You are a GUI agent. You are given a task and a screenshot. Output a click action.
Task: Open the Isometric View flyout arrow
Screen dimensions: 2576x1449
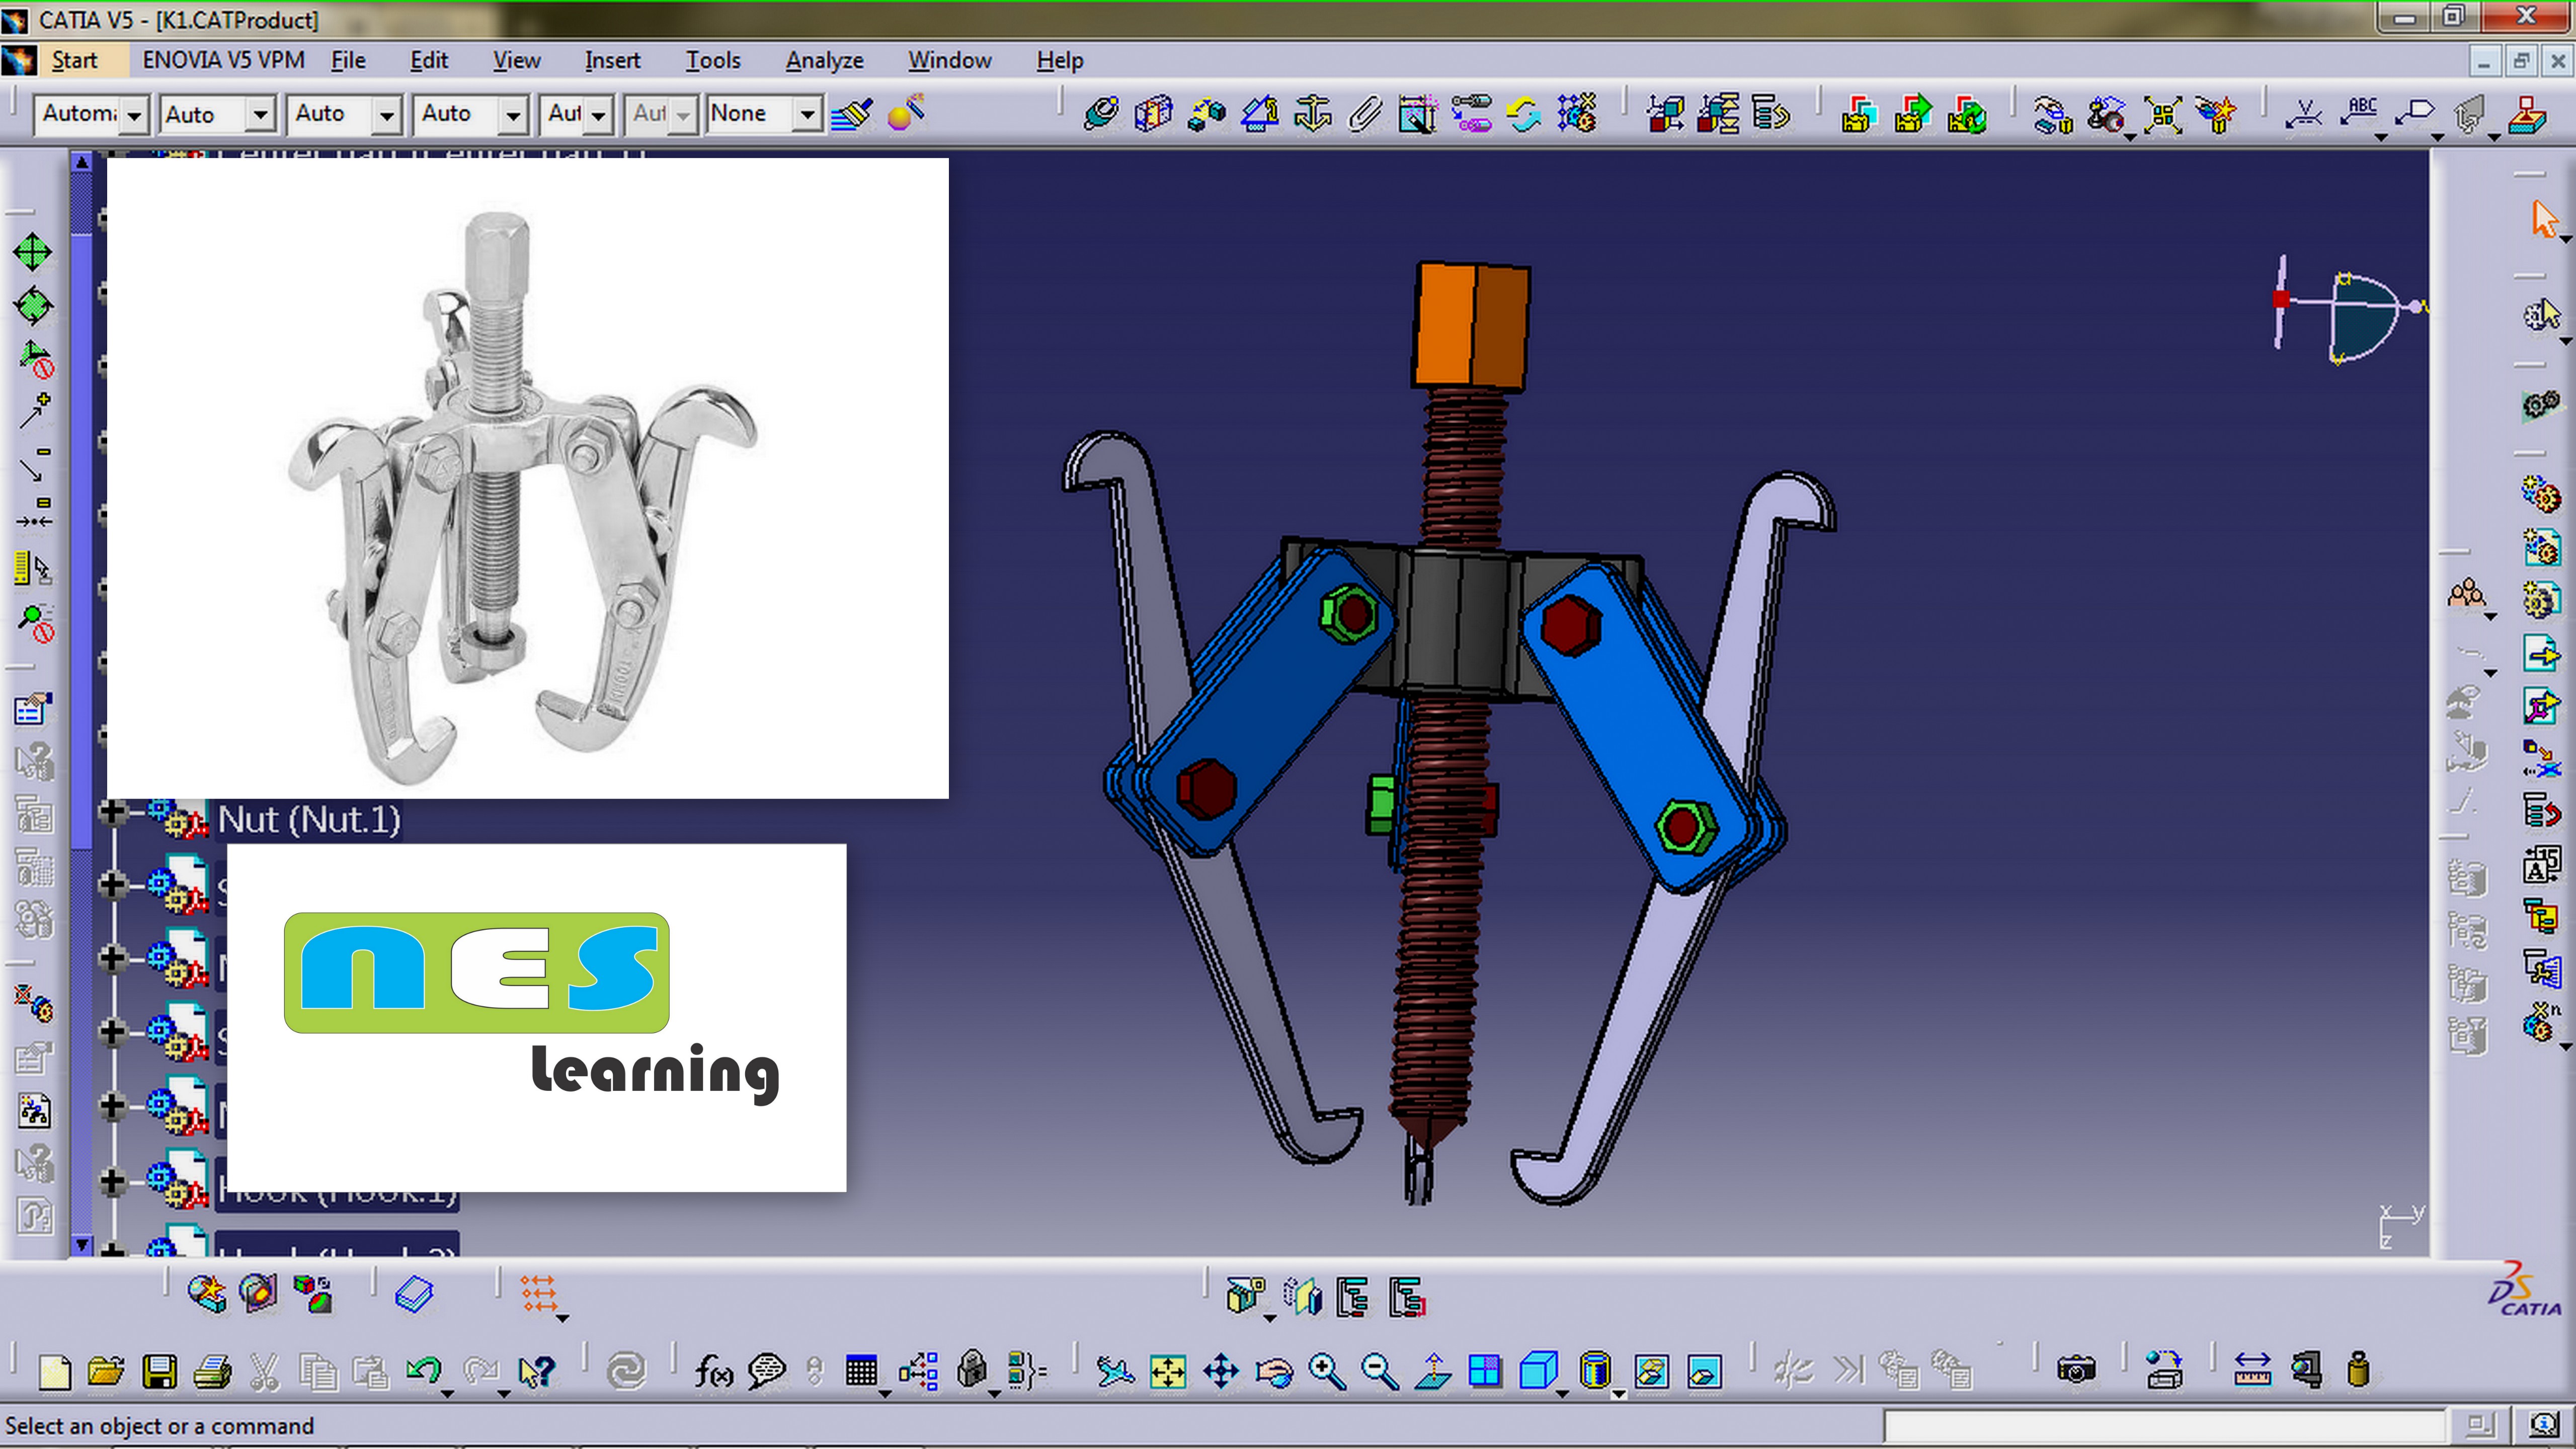point(1562,1393)
